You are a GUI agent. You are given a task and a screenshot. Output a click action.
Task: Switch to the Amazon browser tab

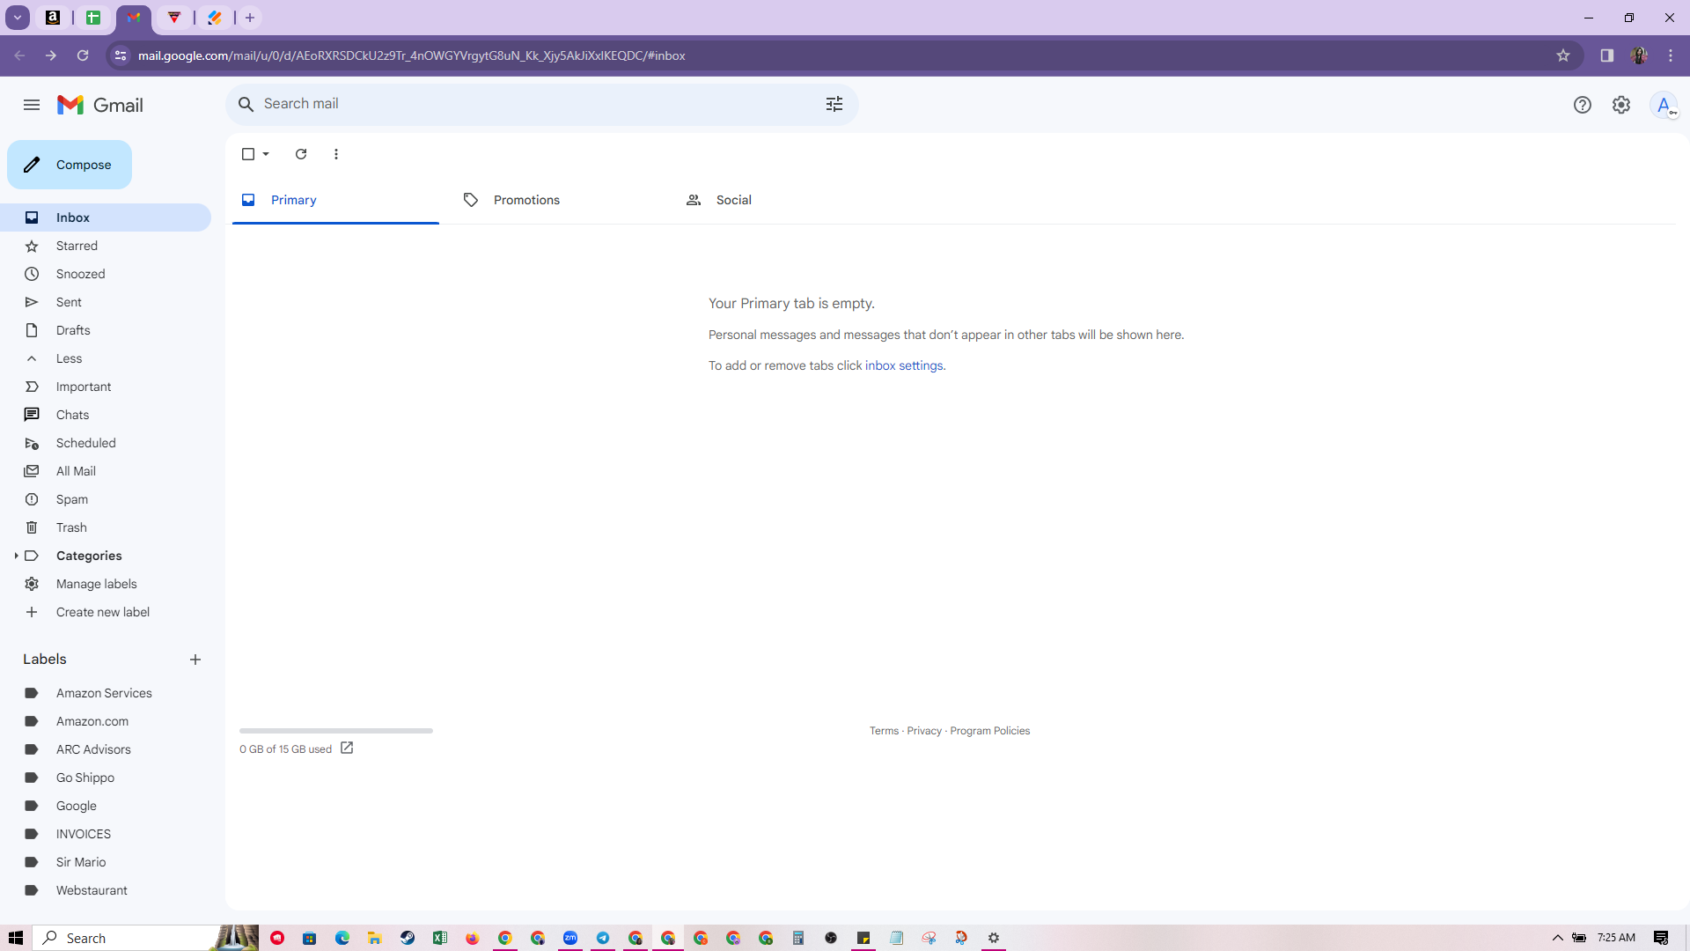coord(53,18)
